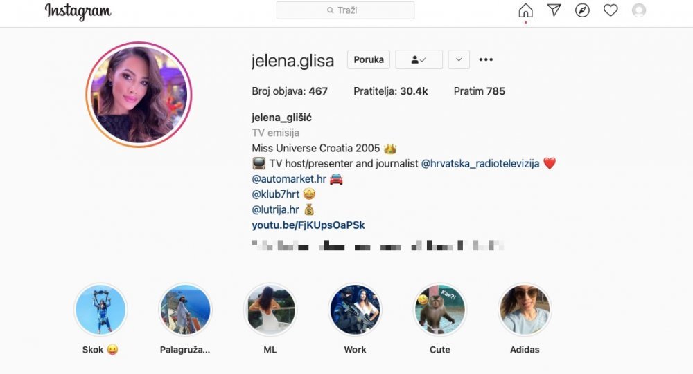Screen dimensions: 693x374
Task: Open your own profile avatar icon
Action: click(639, 10)
